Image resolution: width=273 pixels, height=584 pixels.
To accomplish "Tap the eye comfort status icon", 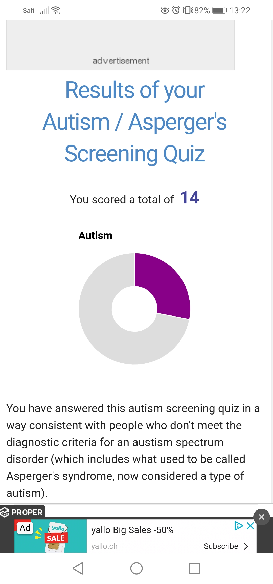I will tap(165, 10).
